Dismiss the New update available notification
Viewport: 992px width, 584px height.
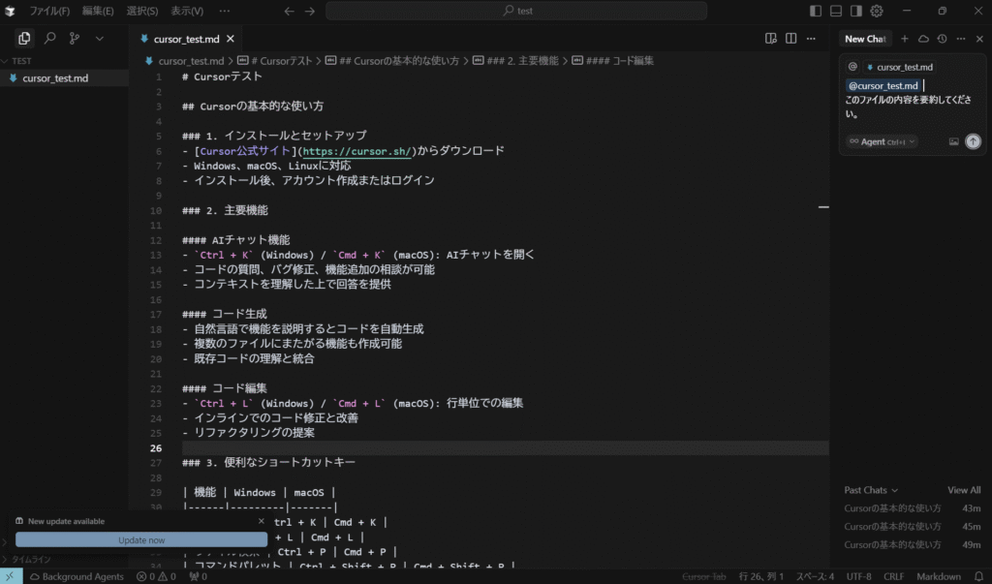click(x=261, y=521)
